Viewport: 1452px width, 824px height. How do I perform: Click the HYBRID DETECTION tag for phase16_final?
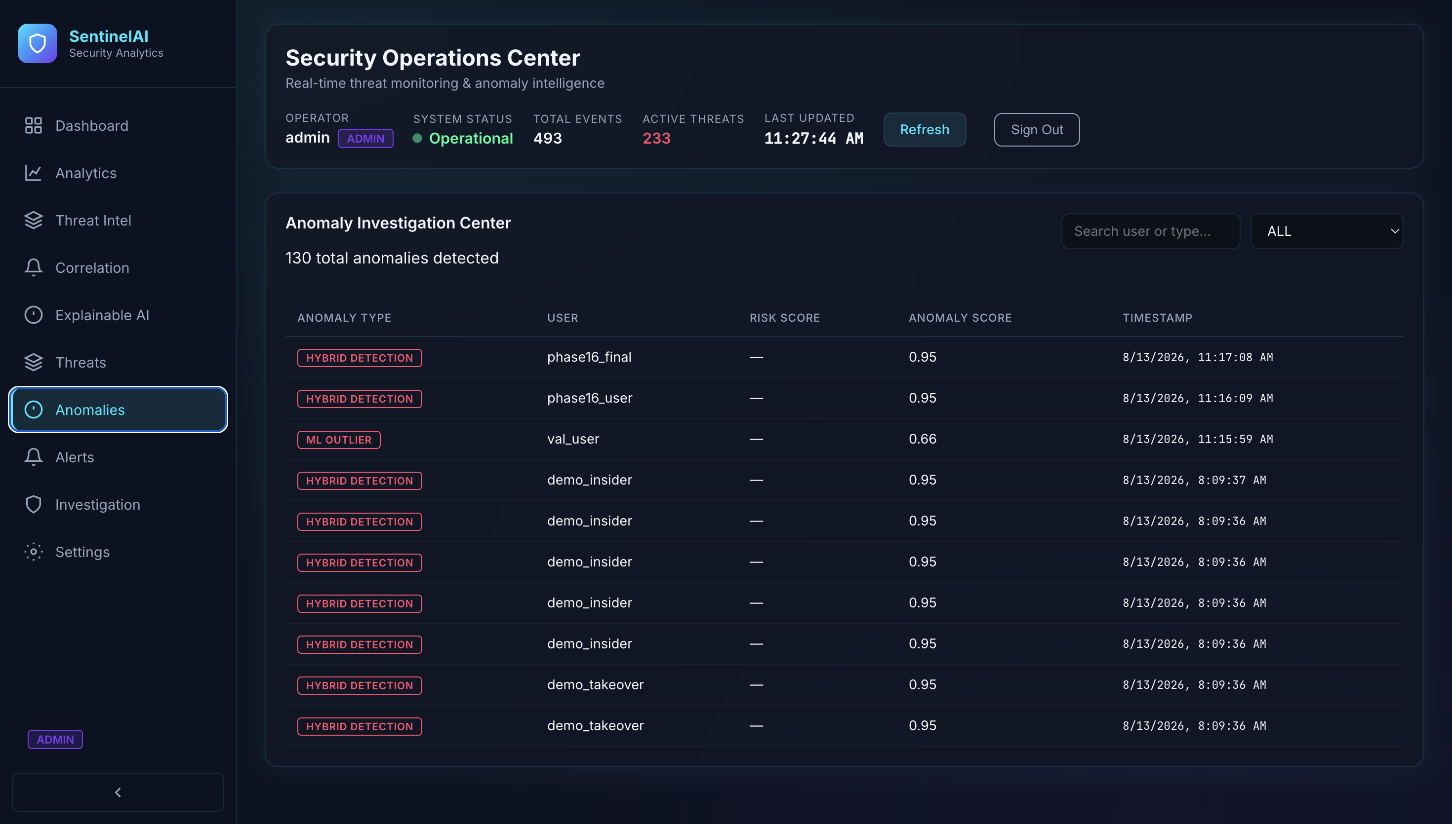(360, 358)
